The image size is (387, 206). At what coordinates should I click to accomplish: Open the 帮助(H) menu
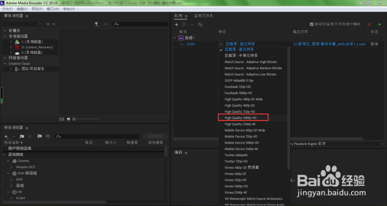pyautogui.click(x=69, y=9)
